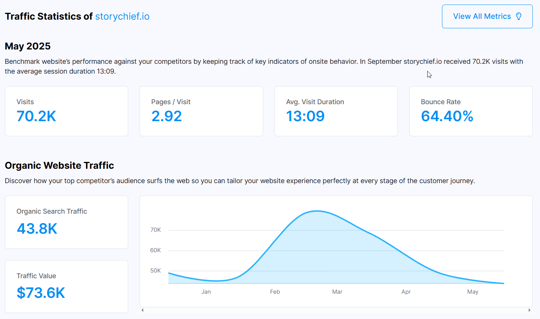Click the 70K gridline label
The image size is (540, 319).
[x=155, y=230]
